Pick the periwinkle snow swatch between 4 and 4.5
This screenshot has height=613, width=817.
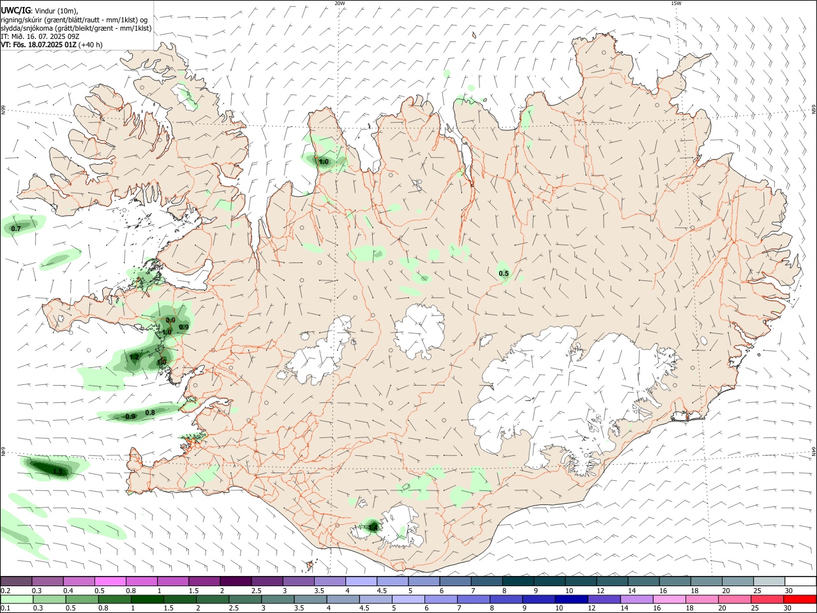(361, 581)
